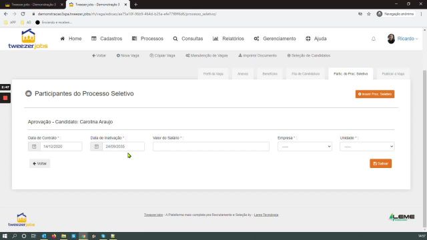Switch to the Anexos tab
The height and width of the screenshot is (240, 427).
point(243,74)
